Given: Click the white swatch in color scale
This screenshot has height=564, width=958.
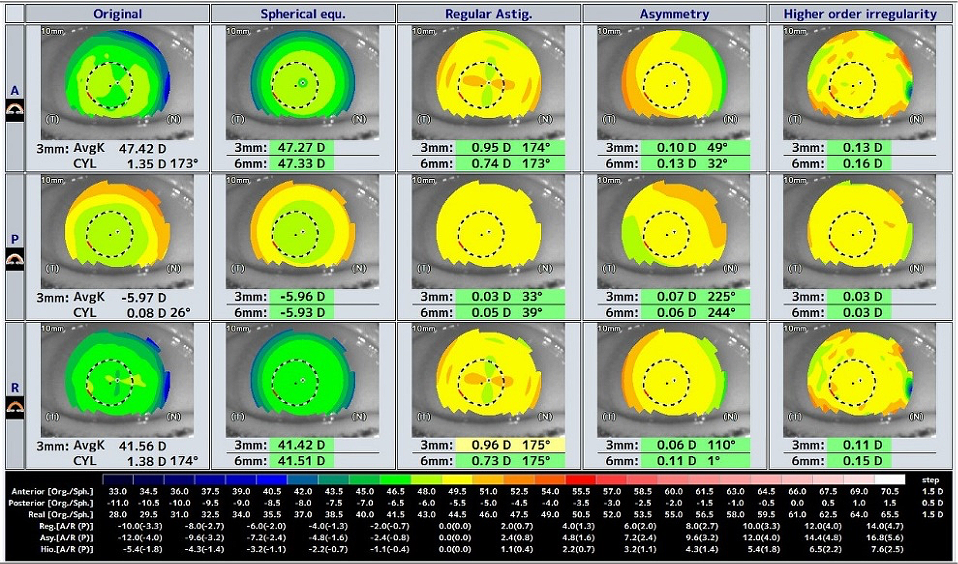Looking at the screenshot, I should 889,480.
